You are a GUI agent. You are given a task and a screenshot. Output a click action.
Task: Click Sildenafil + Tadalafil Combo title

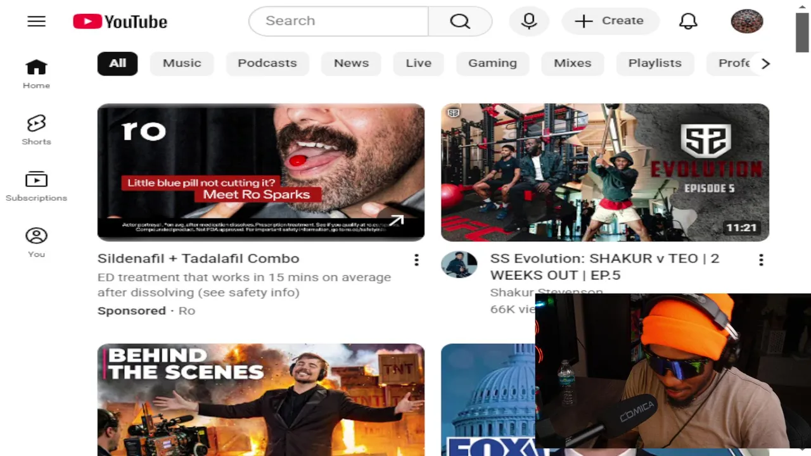tap(198, 258)
